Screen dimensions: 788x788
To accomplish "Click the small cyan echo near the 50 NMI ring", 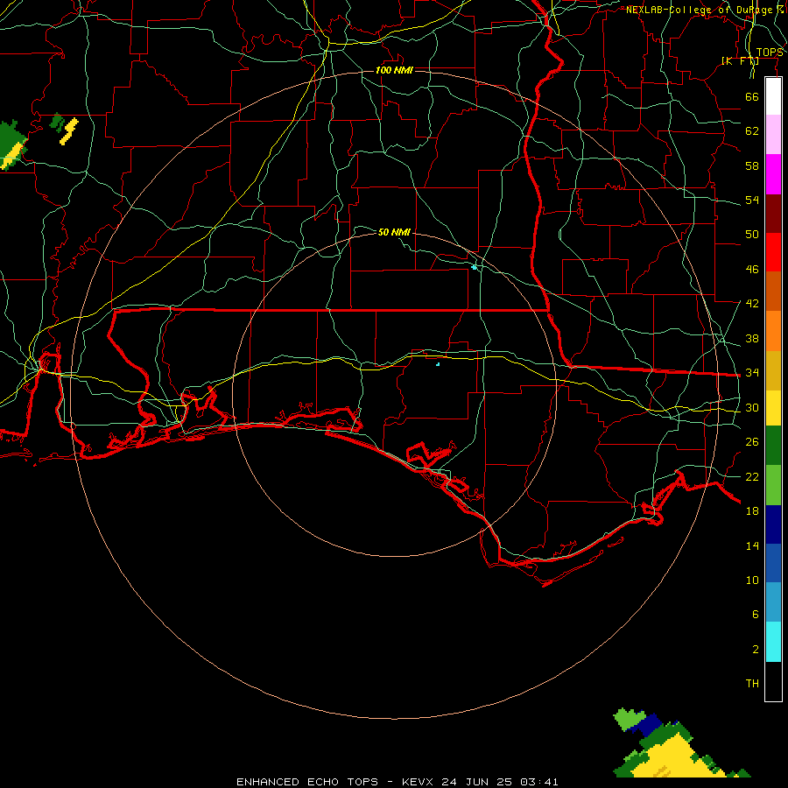I will 474,267.
